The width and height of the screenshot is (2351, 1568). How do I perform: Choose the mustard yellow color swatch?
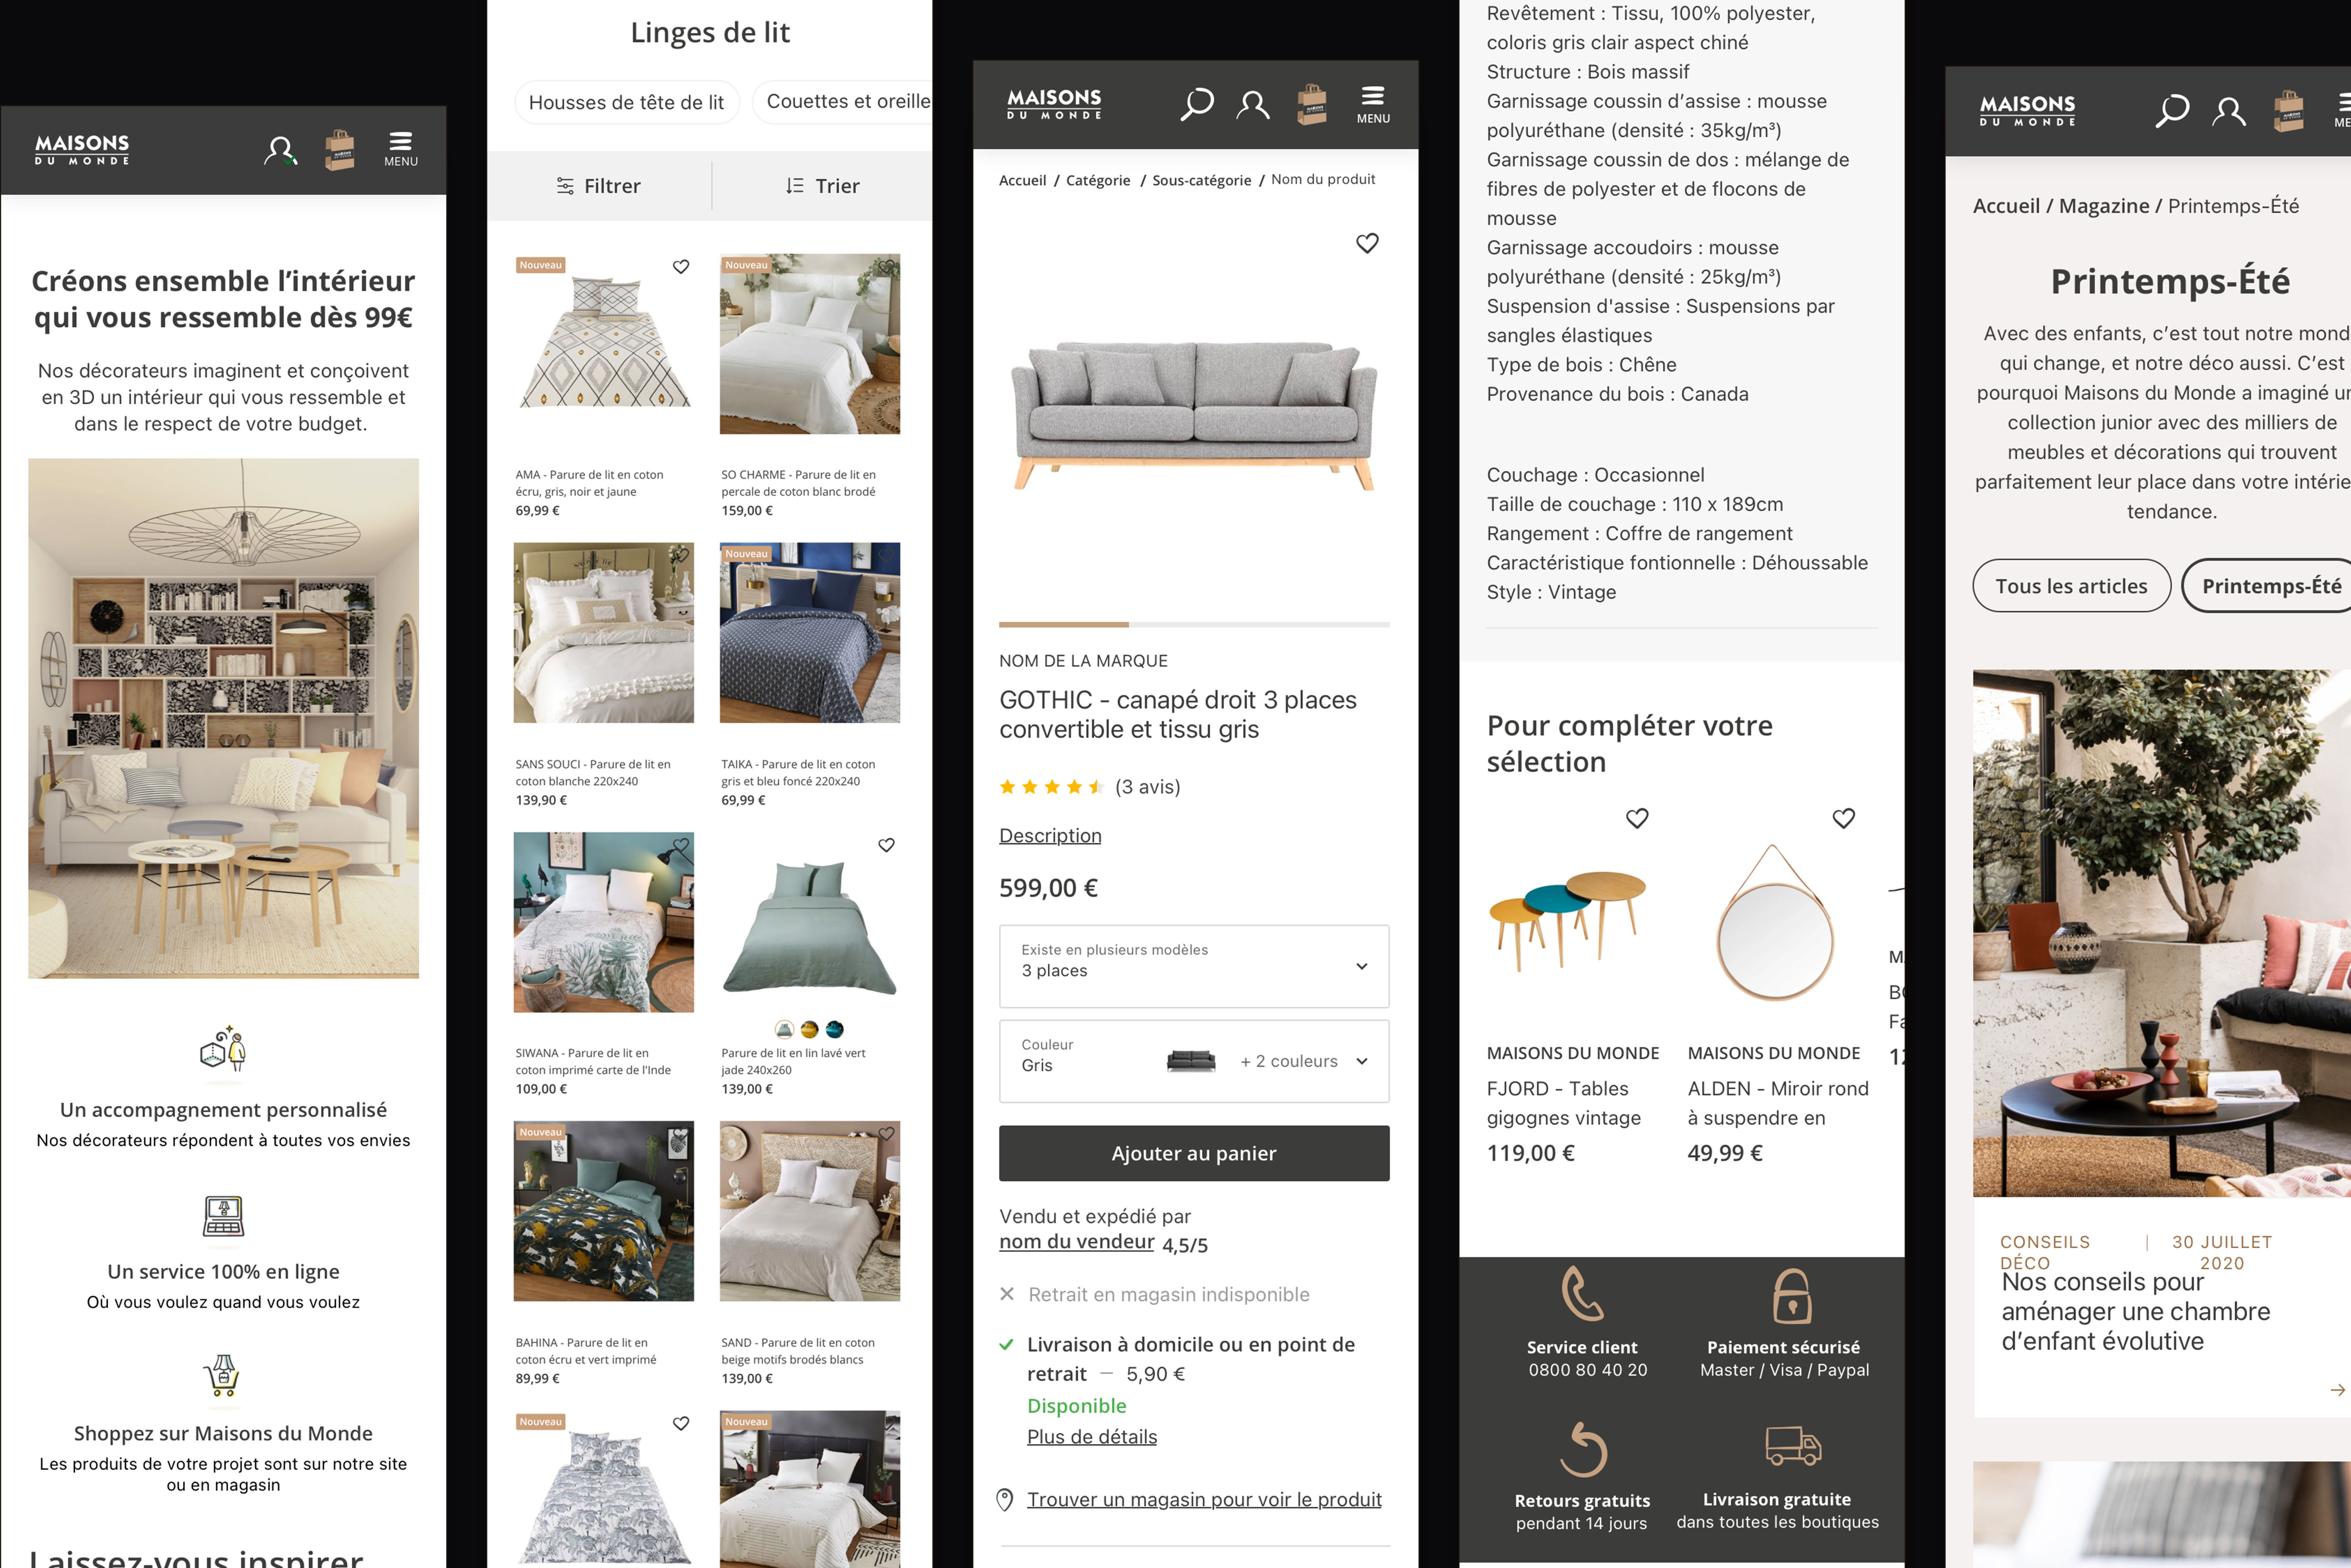pos(810,1029)
